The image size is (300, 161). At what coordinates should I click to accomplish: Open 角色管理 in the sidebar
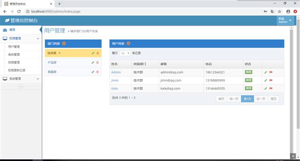point(14,55)
